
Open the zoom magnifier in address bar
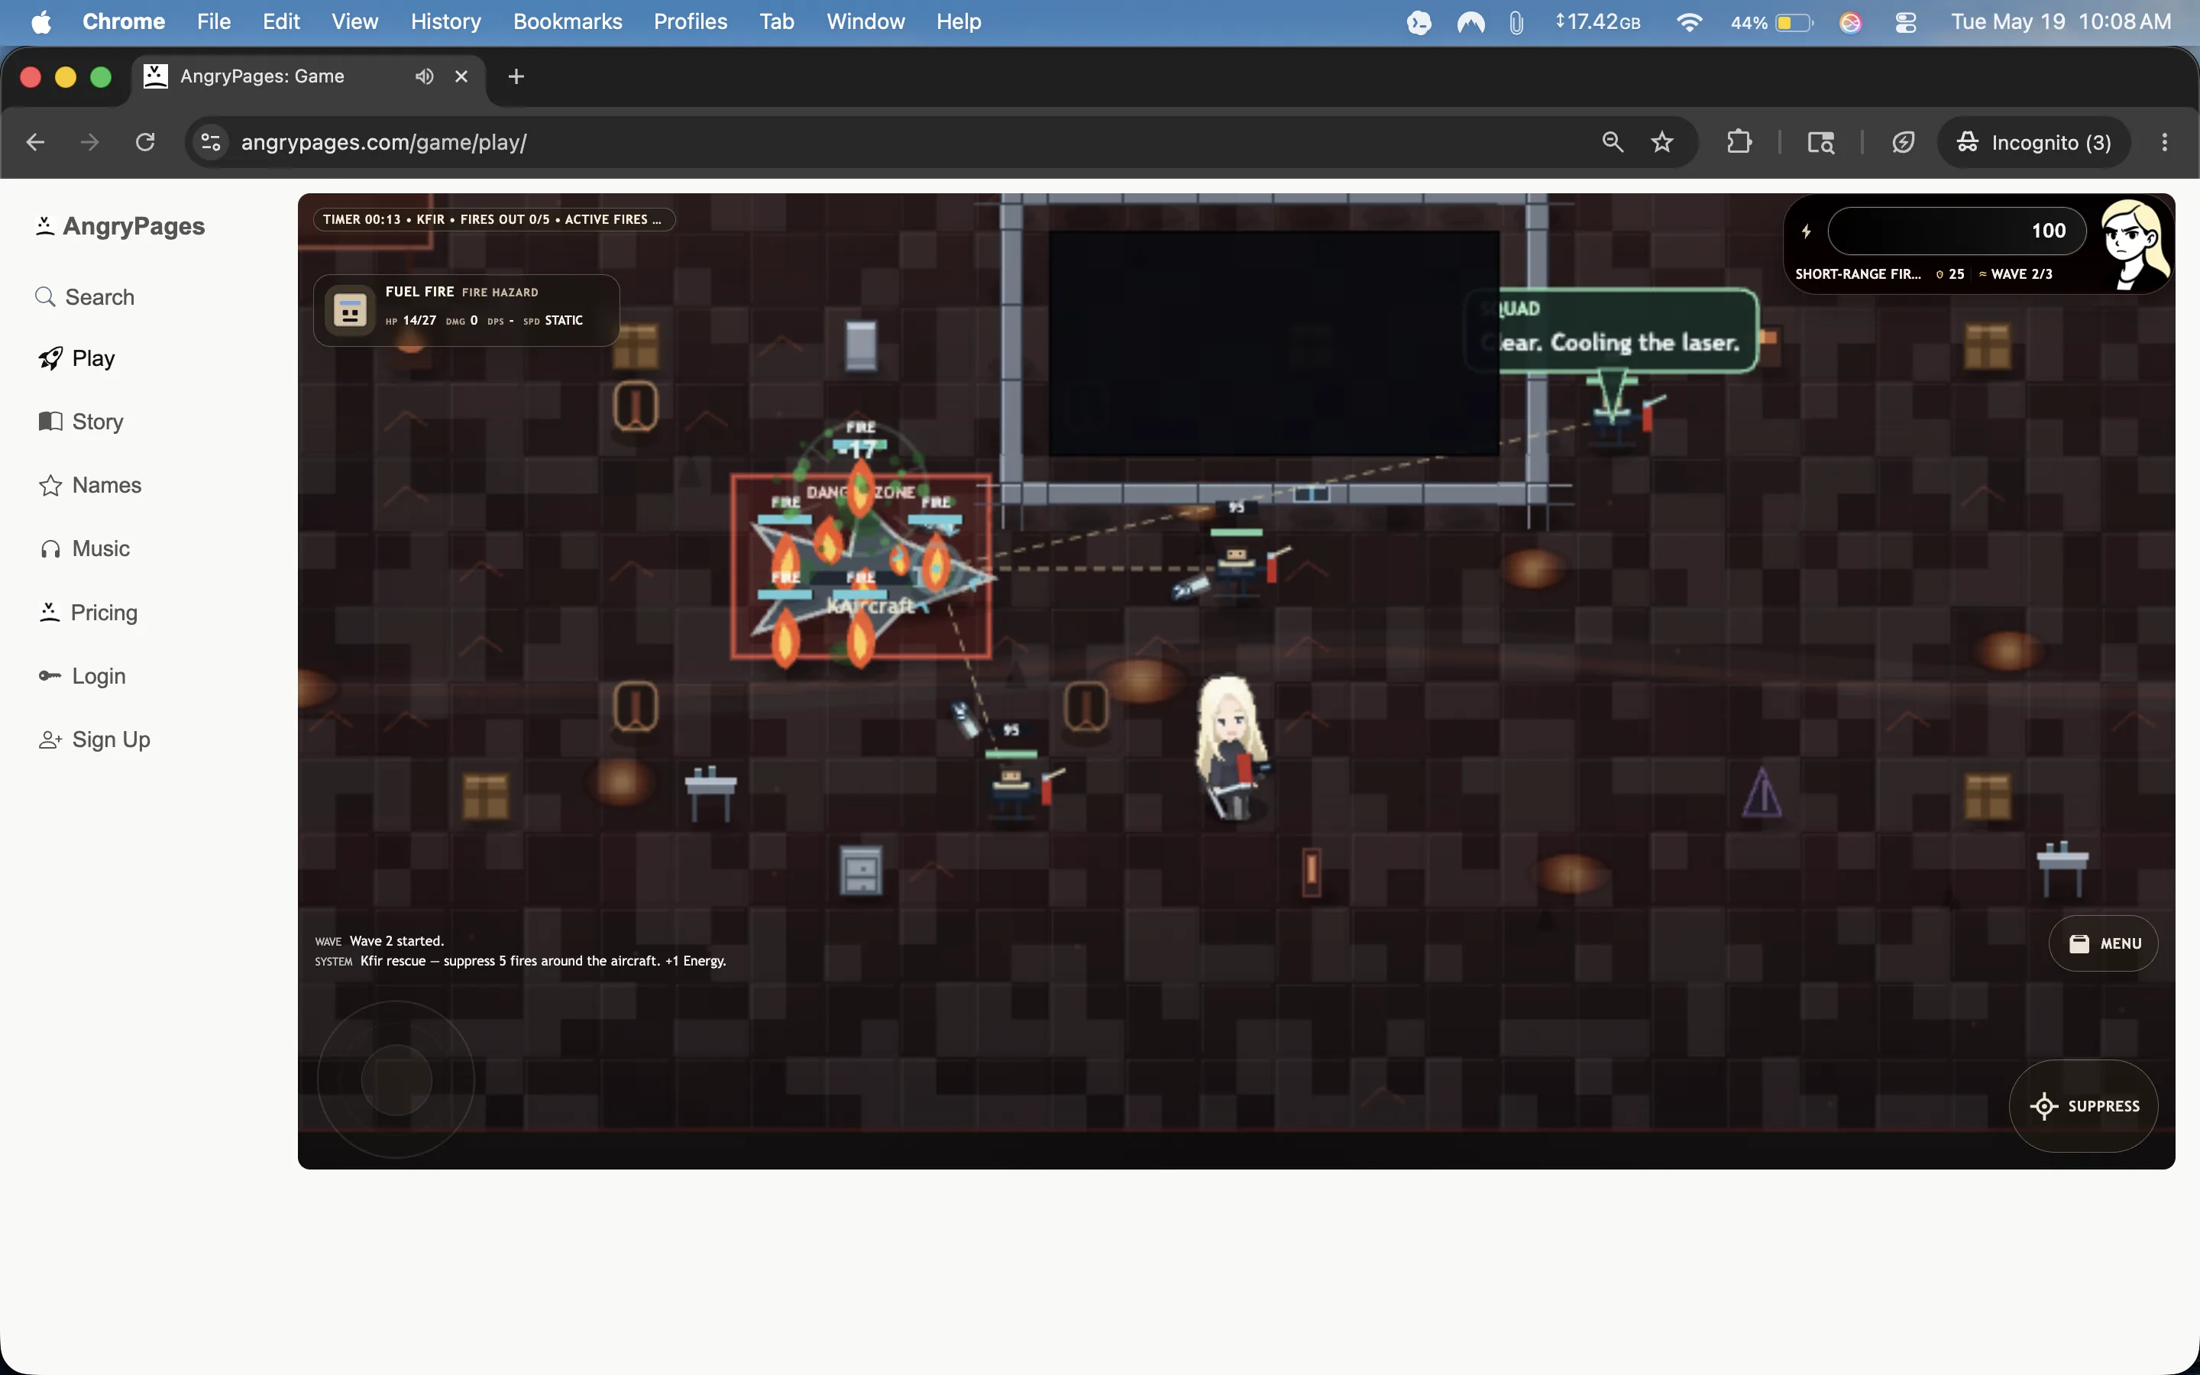tap(1613, 142)
